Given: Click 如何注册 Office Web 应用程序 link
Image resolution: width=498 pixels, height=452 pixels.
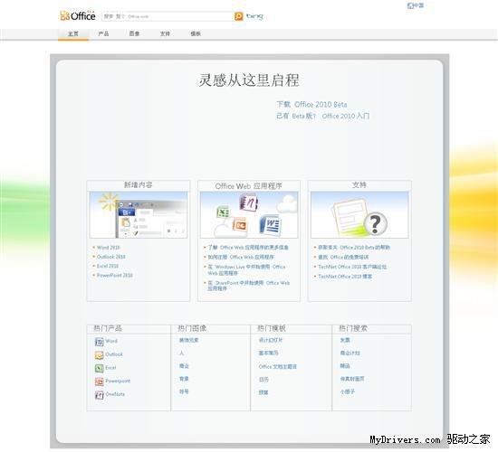Looking at the screenshot, I should click(x=241, y=257).
